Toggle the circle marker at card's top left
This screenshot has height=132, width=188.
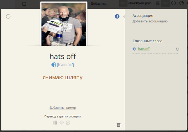8,16
